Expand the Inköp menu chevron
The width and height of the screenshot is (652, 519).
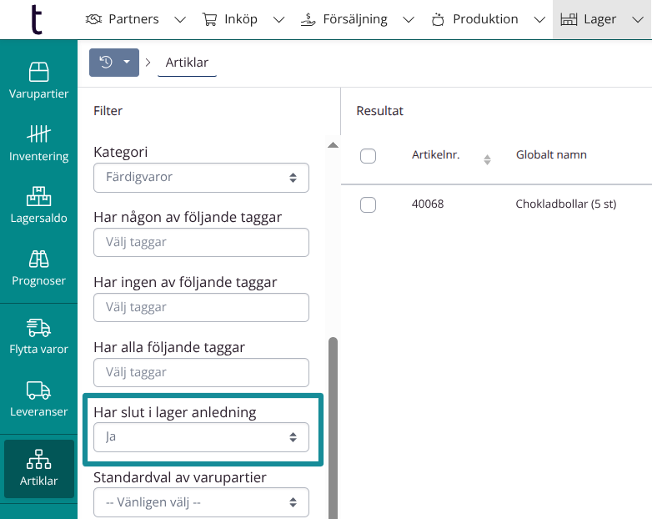pos(278,19)
